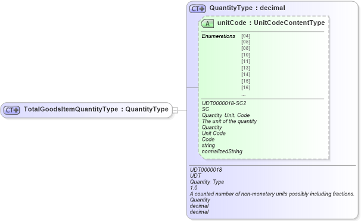361x221 pixels.
Task: Click the CT icon beside QuantityType
Action: [x=197, y=9]
